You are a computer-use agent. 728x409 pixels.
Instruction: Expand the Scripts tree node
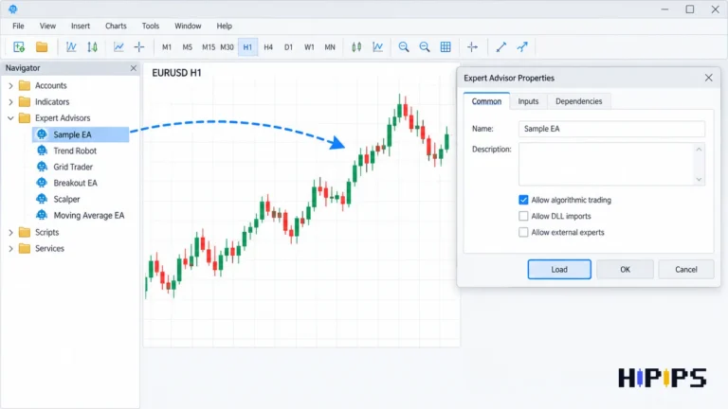click(10, 232)
